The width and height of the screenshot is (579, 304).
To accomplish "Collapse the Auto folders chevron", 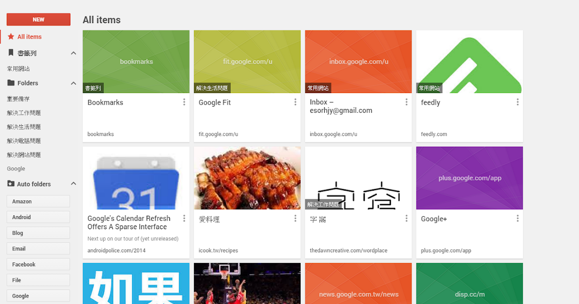I will pos(73,184).
